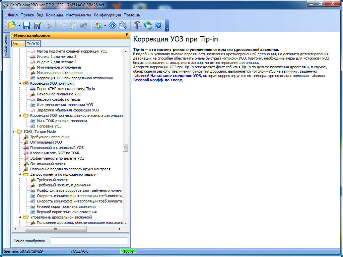Click the globe with monitor icon
The height and width of the screenshot is (257, 343).
click(x=148, y=25)
